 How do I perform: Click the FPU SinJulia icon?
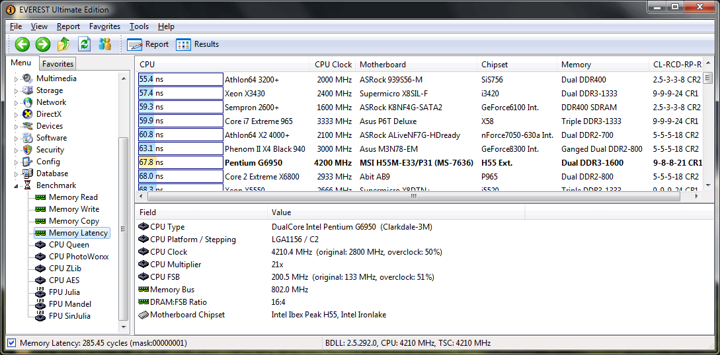pos(41,315)
